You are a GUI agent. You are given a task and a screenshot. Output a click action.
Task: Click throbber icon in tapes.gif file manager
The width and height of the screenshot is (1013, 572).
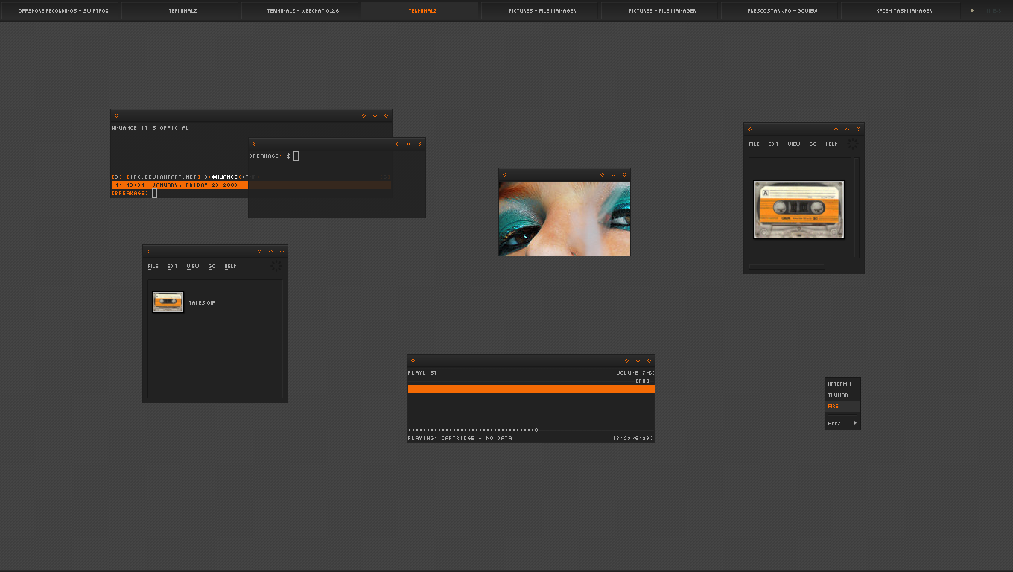pos(276,266)
